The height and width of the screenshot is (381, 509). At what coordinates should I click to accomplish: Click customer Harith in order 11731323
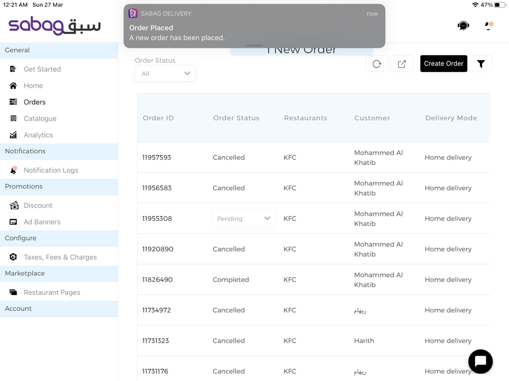364,340
